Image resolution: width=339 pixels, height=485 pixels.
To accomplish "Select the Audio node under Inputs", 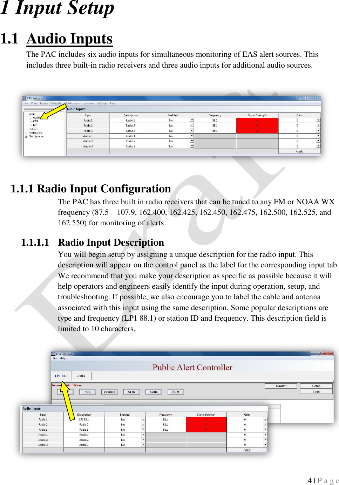I will coord(36,118).
